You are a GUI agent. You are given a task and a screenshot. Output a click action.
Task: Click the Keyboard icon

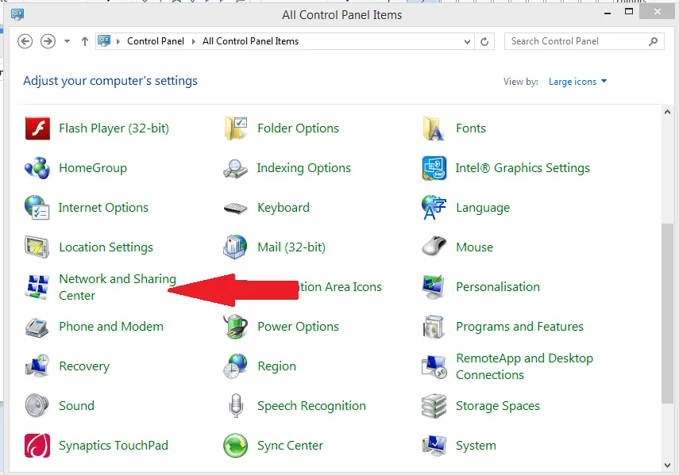[236, 208]
